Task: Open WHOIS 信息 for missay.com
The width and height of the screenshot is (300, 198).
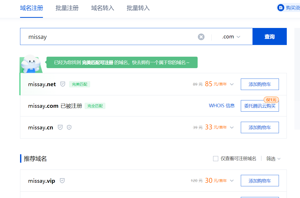Action: (x=222, y=106)
